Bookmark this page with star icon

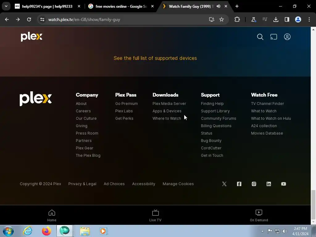tap(222, 19)
